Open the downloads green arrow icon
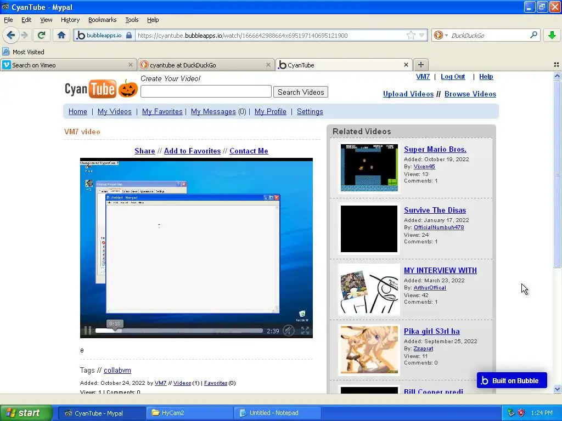The image size is (562, 421). (552, 35)
